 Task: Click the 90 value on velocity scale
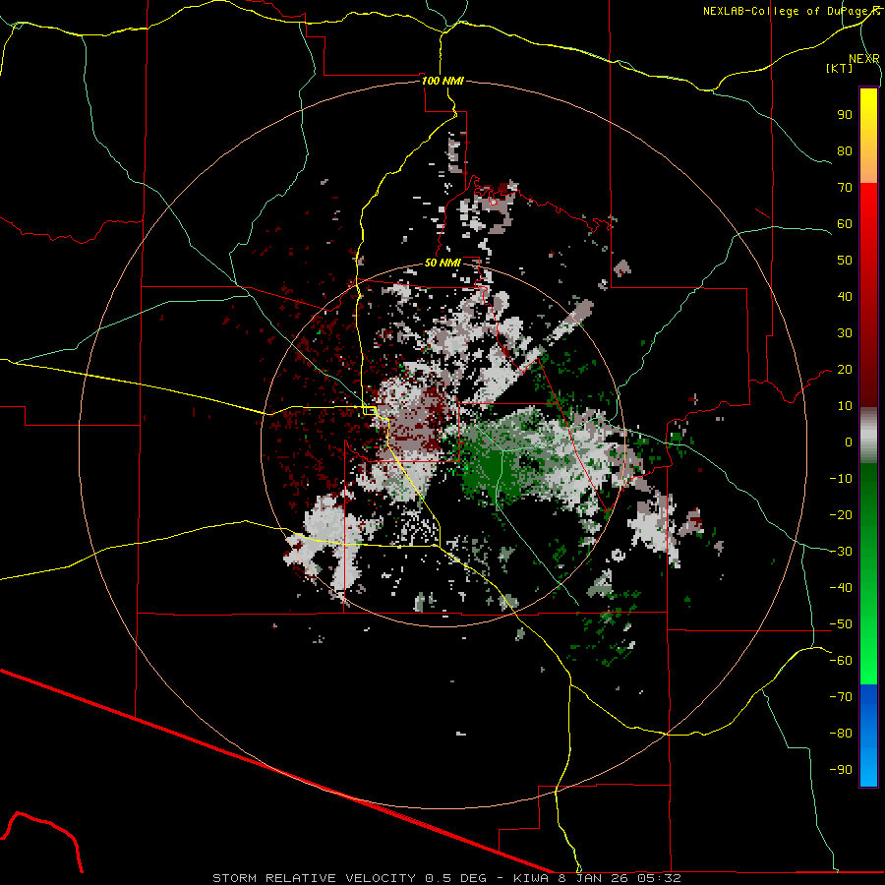845,115
